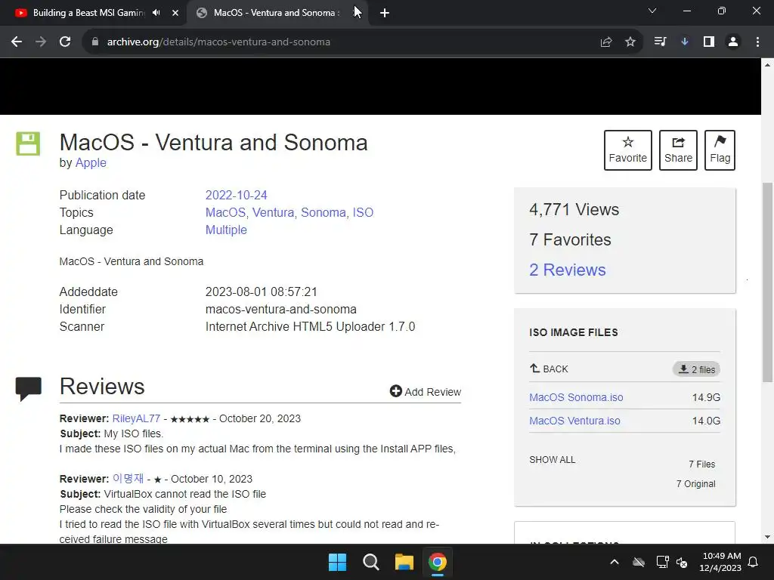This screenshot has height=580, width=774.
Task: Toggle the browser side panel icon
Action: (x=709, y=42)
